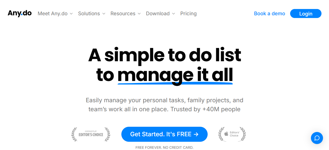The height and width of the screenshot is (150, 329).
Task: Click the "Trusted by +40M people" subtitle
Action: coord(205,109)
